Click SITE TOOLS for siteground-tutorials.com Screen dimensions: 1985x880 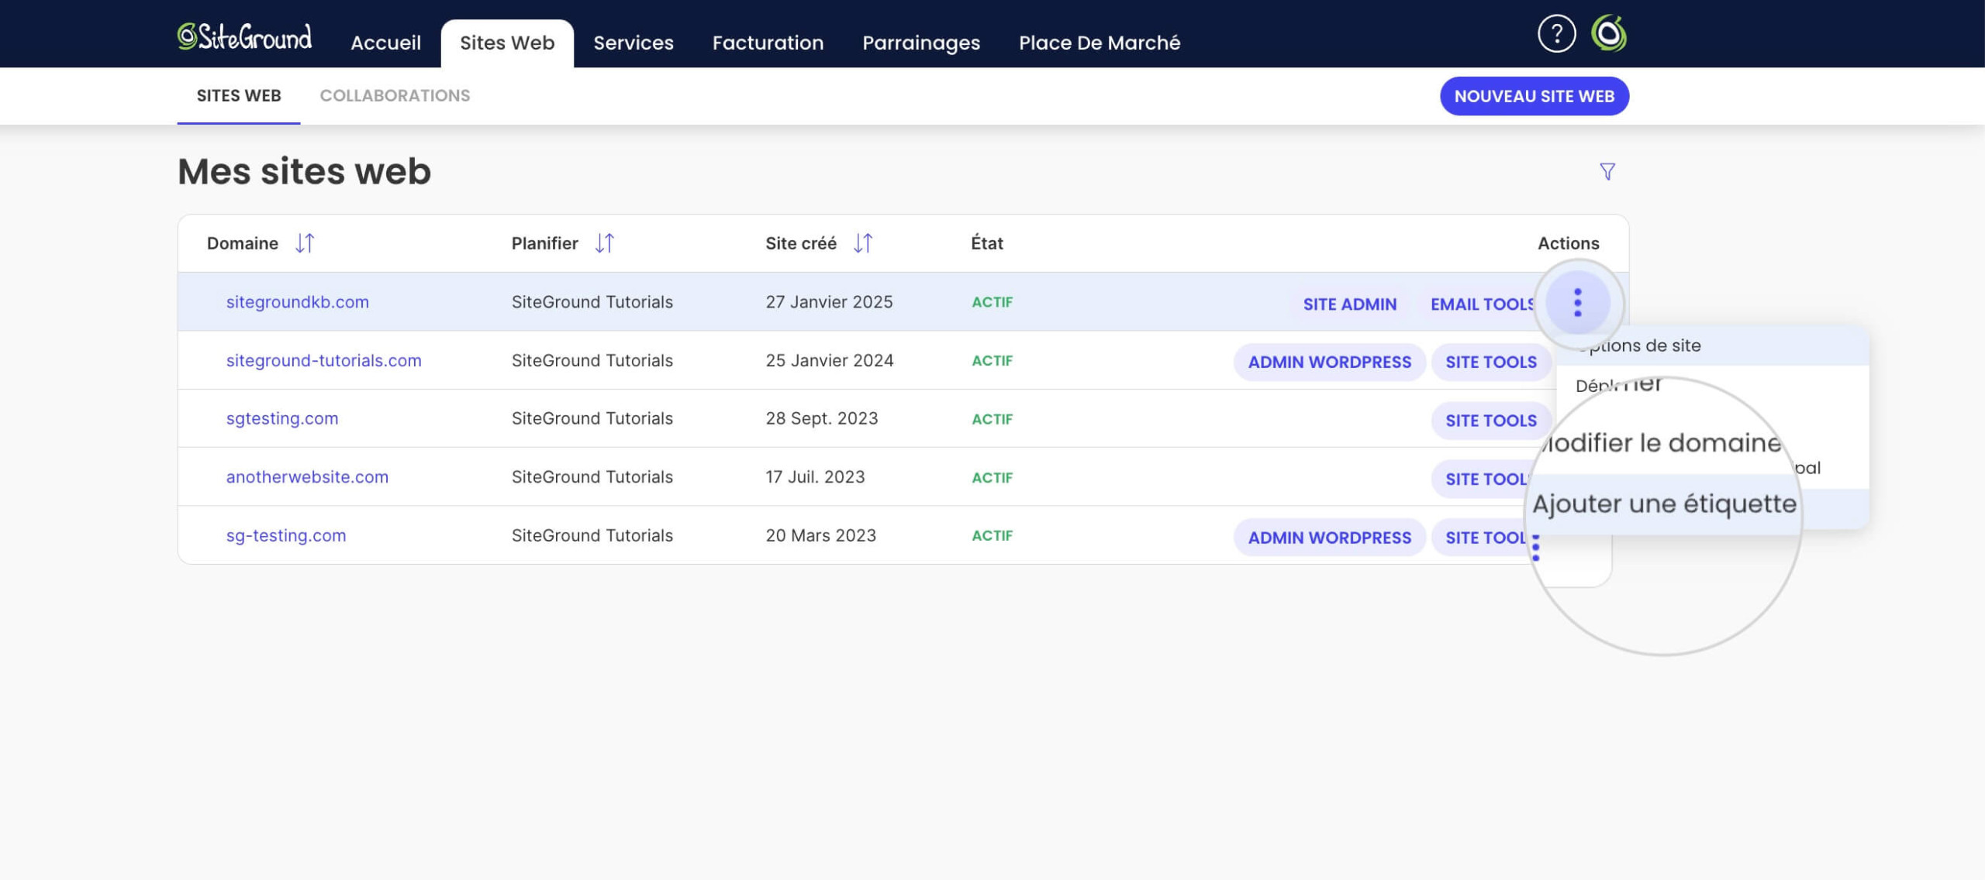1490,362
